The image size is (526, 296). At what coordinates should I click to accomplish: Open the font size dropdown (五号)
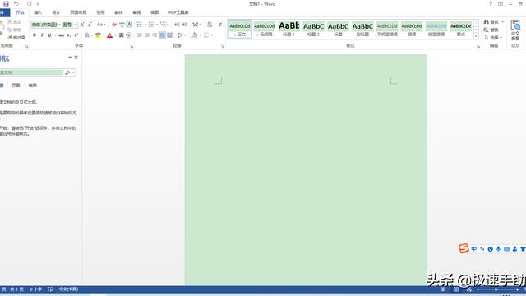[x=76, y=25]
